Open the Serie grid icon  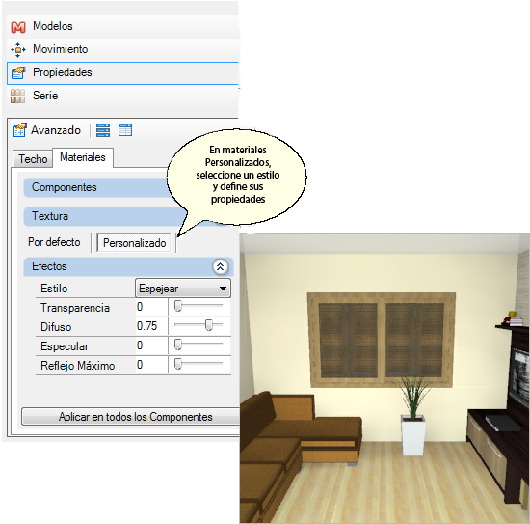pos(18,96)
